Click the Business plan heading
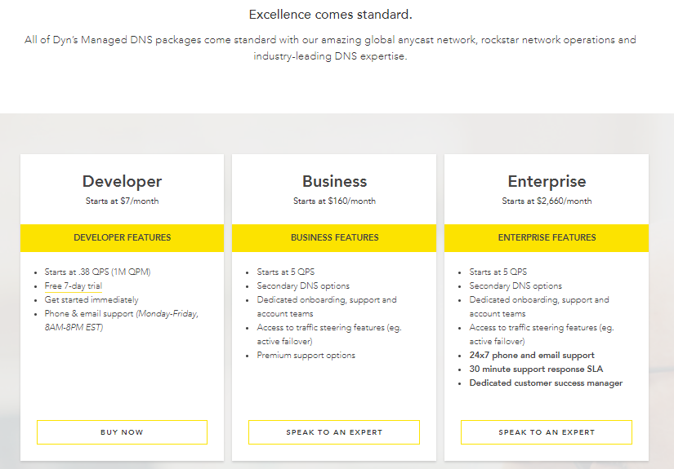Viewport: 674px width, 469px height. pos(334,182)
